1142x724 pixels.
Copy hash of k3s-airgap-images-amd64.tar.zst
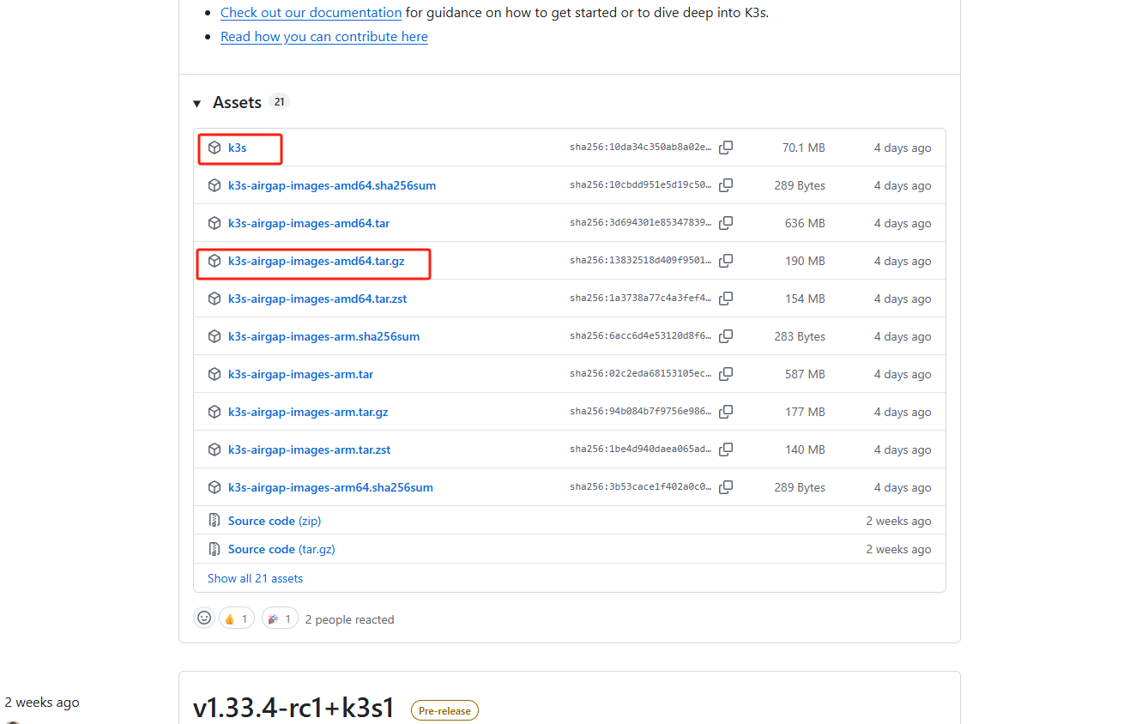click(726, 299)
